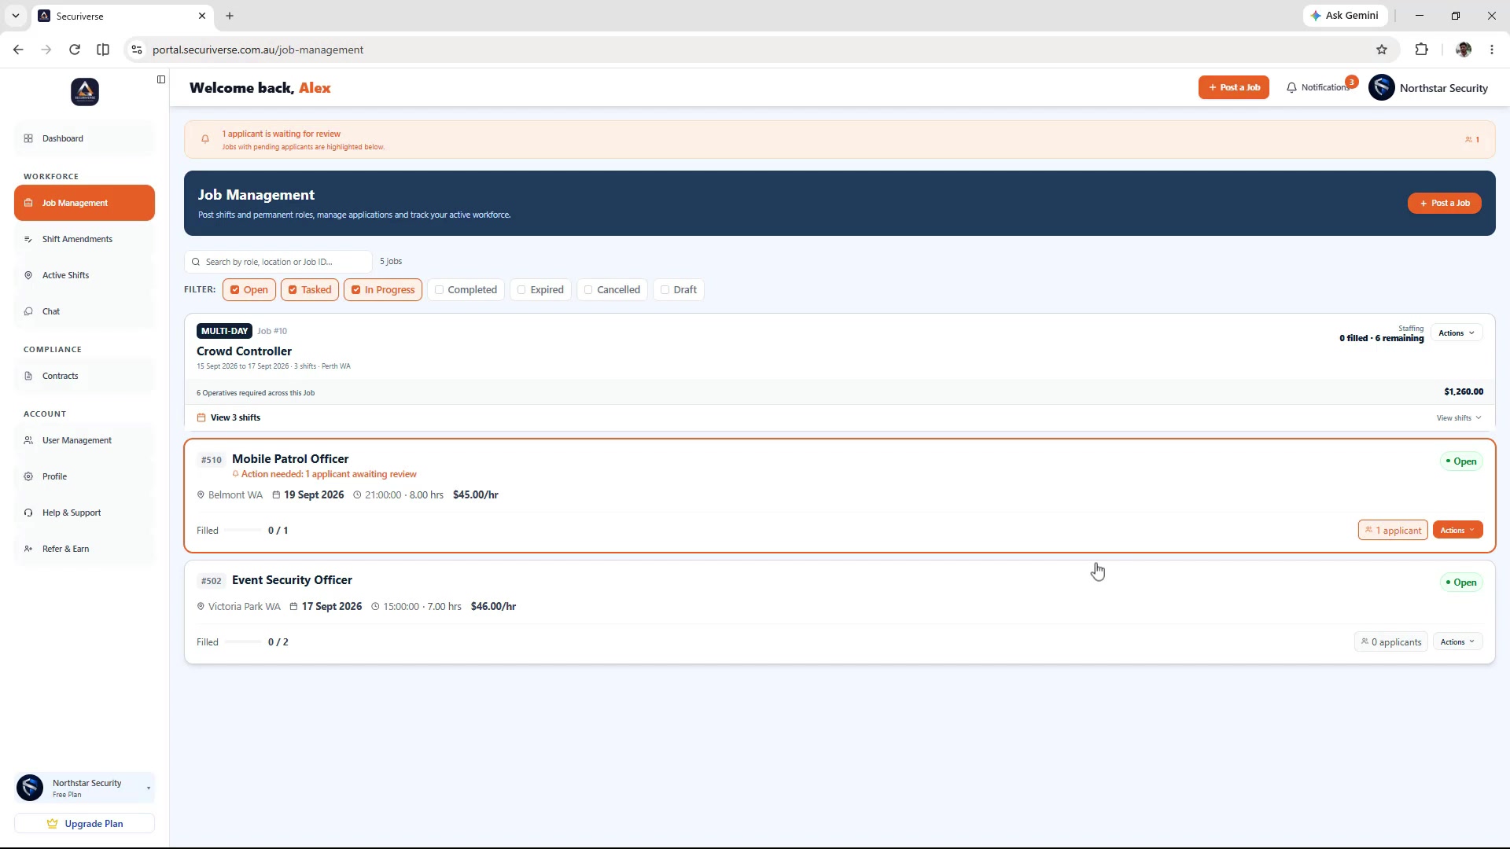Open notifications bell icon
Image resolution: width=1510 pixels, height=849 pixels.
tap(1291, 88)
